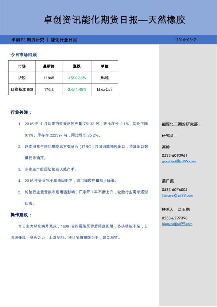Click the phone number 0533-6076005
Screen dimensions: 217x307
pyautogui.click(x=174, y=190)
